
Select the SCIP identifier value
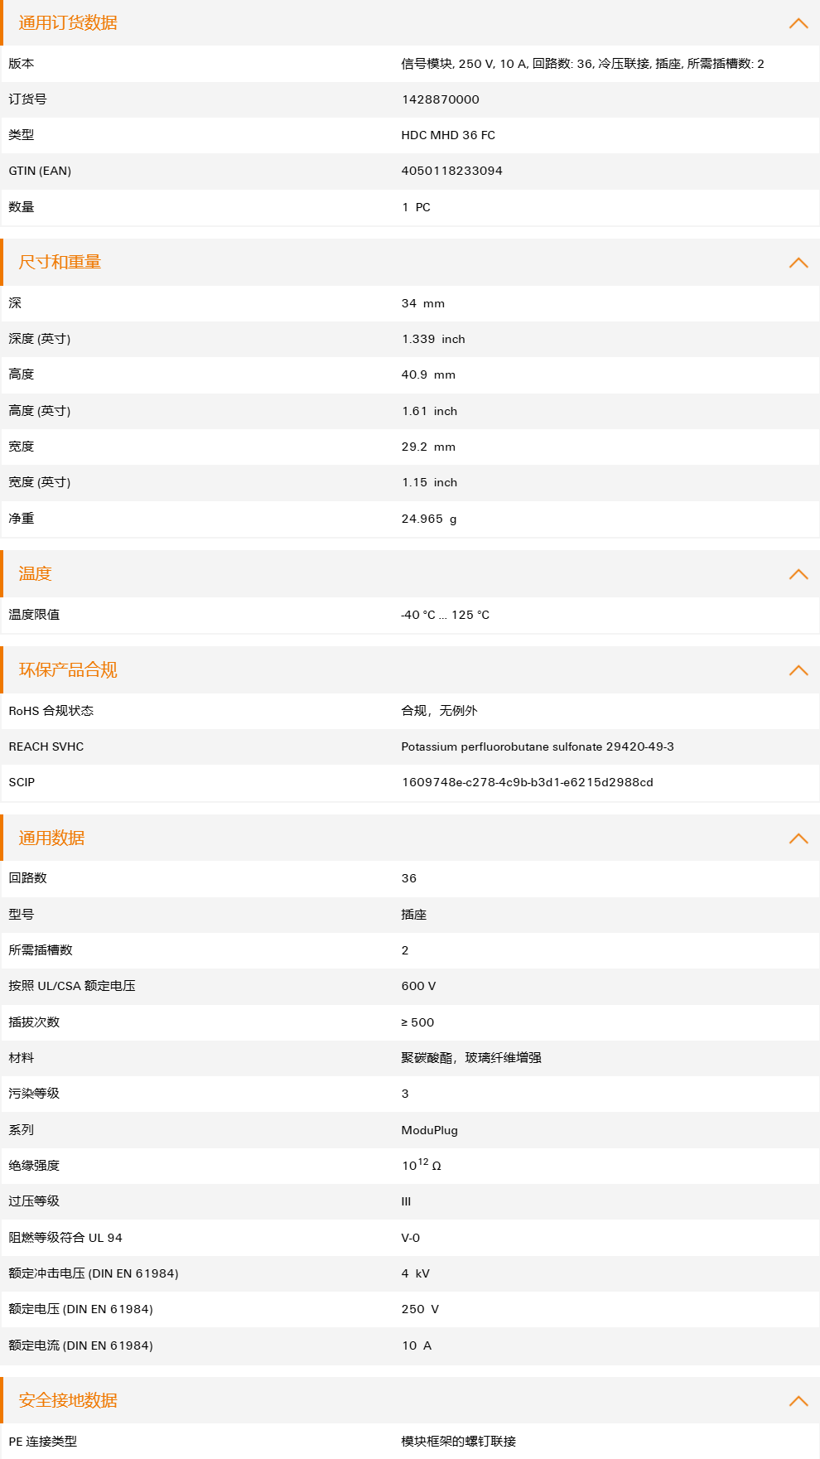tap(527, 782)
